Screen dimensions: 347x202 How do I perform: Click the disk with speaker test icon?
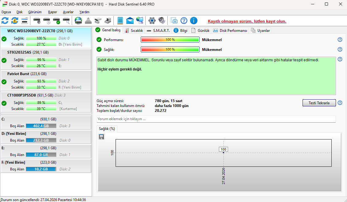tap(37, 21)
